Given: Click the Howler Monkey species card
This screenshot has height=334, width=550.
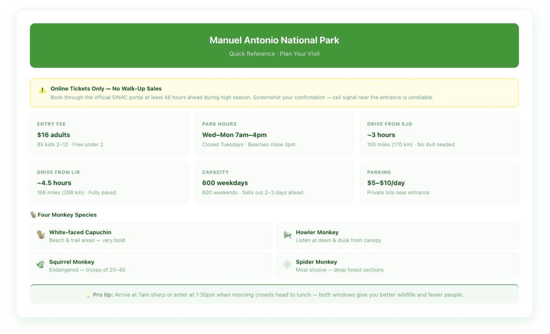Looking at the screenshot, I should (396, 235).
